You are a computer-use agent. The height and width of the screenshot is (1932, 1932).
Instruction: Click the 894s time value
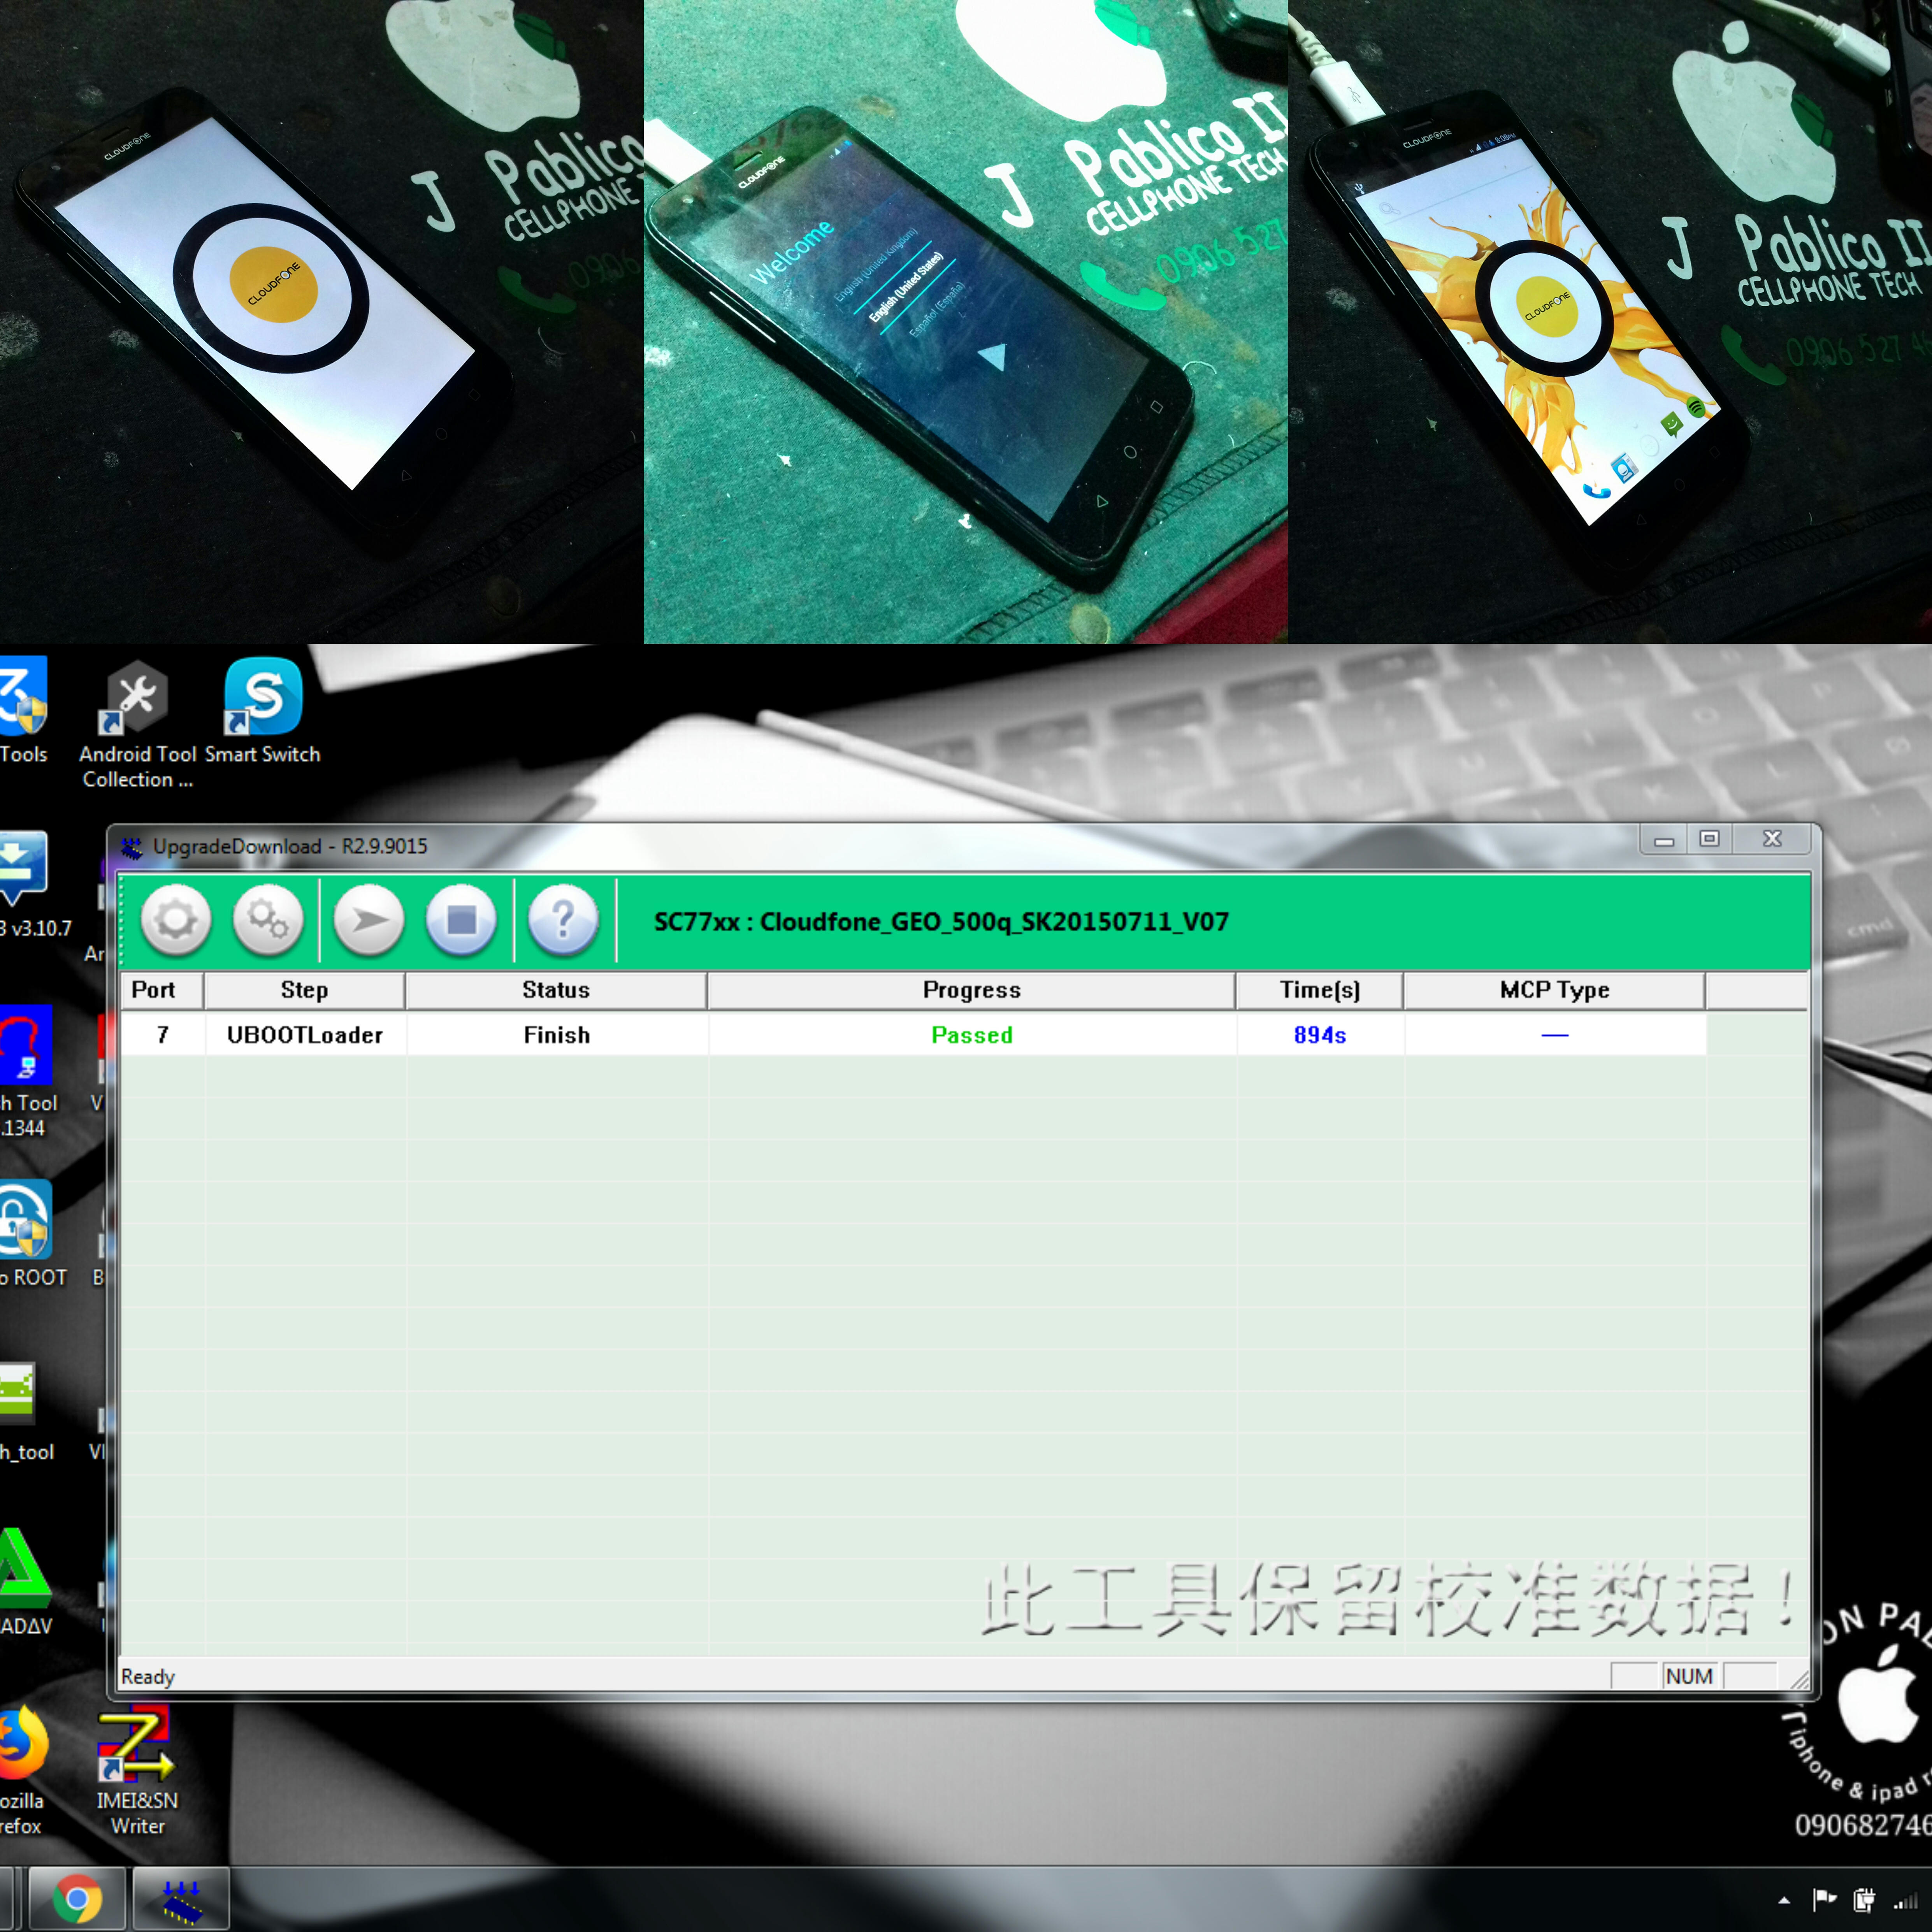[x=1320, y=1035]
